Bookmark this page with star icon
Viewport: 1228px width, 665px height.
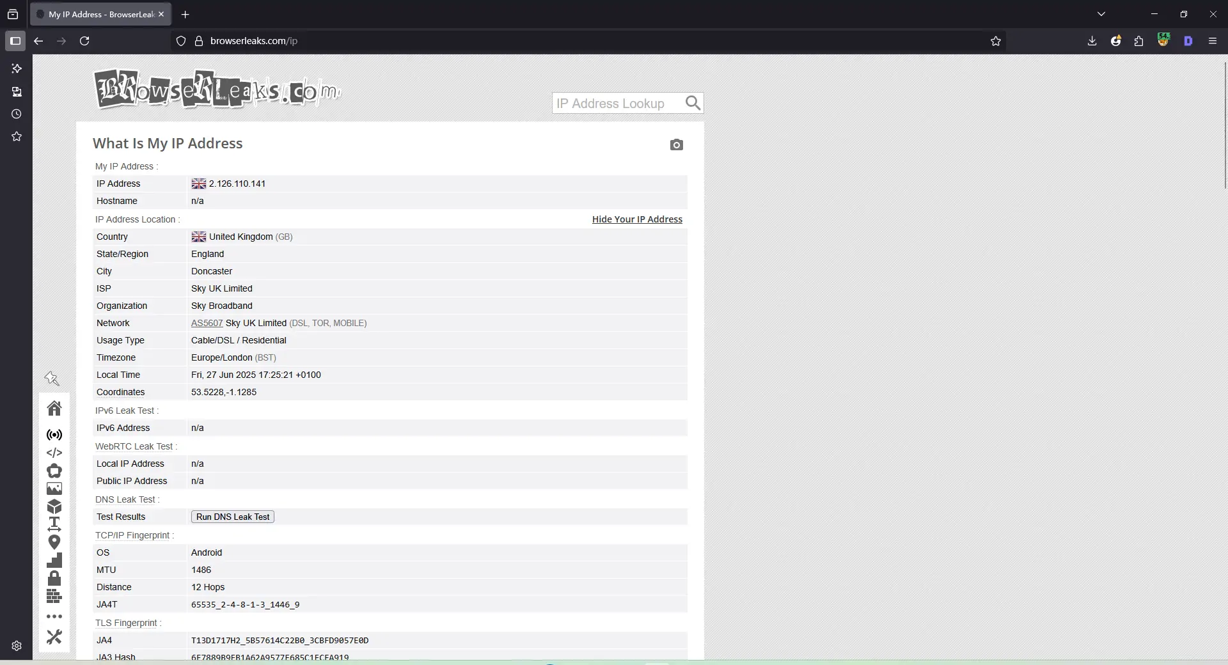[996, 41]
